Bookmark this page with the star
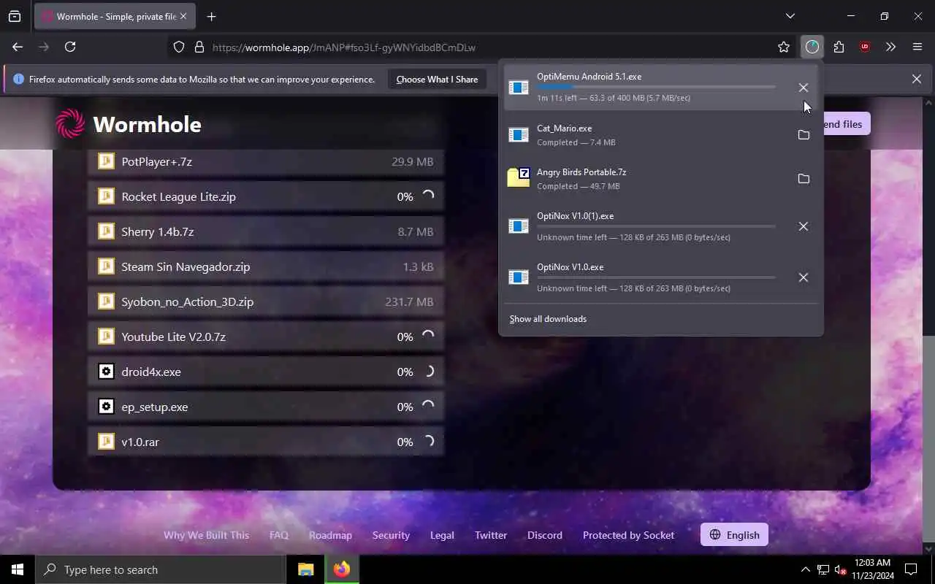 coord(784,47)
